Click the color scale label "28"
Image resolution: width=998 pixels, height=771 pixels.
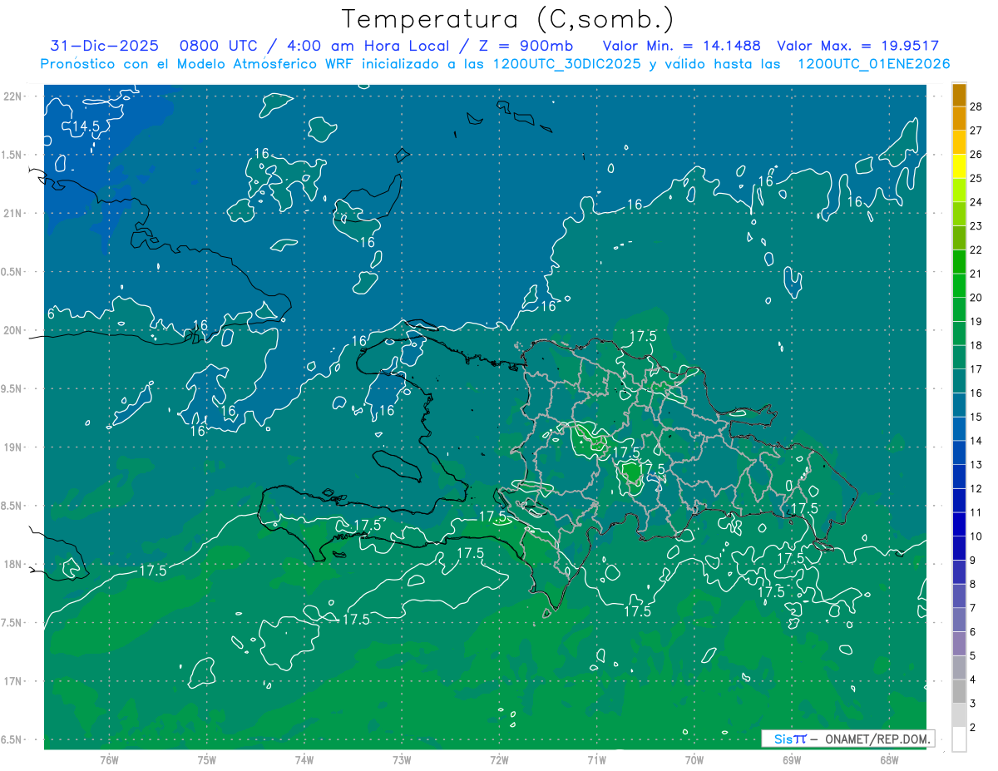pos(976,106)
